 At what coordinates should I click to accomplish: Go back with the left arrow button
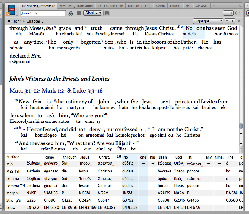click(225, 13)
